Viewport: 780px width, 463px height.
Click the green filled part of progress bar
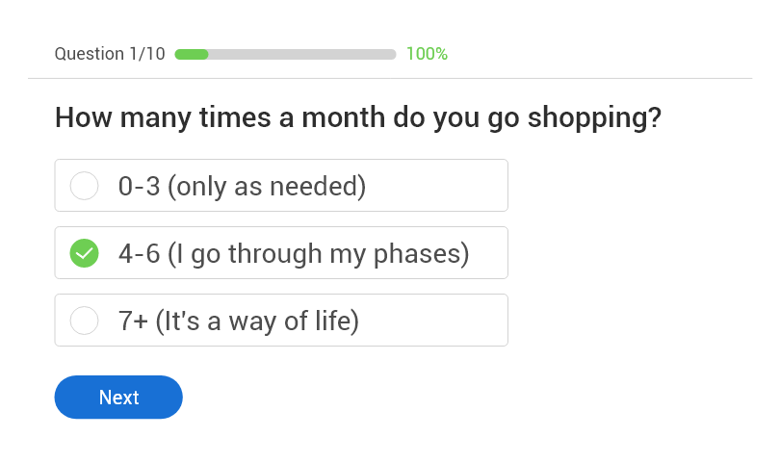192,54
